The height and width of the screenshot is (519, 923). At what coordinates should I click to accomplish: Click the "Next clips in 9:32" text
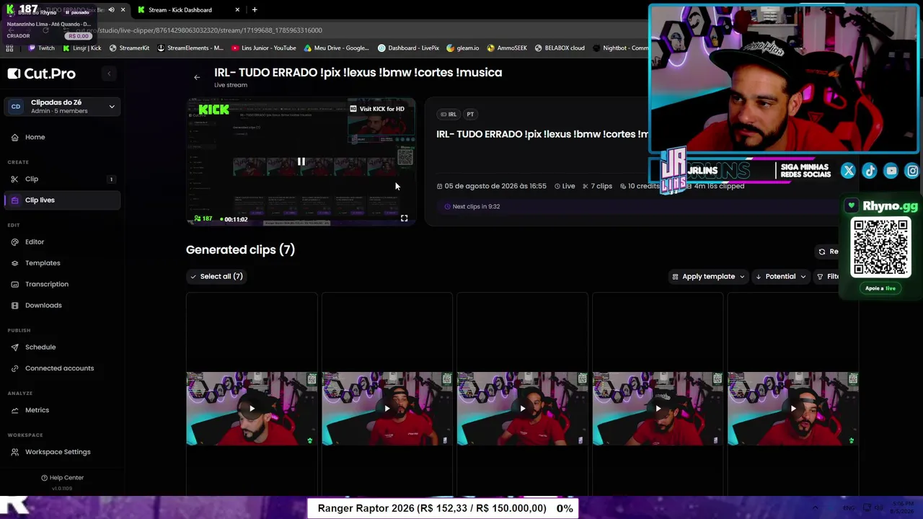click(x=476, y=207)
